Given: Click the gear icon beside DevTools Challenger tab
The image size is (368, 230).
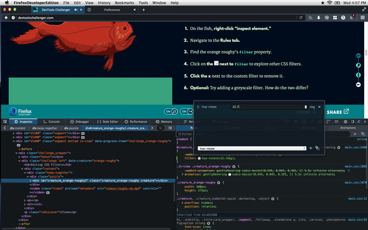Looking at the screenshot, I should click(x=89, y=10).
